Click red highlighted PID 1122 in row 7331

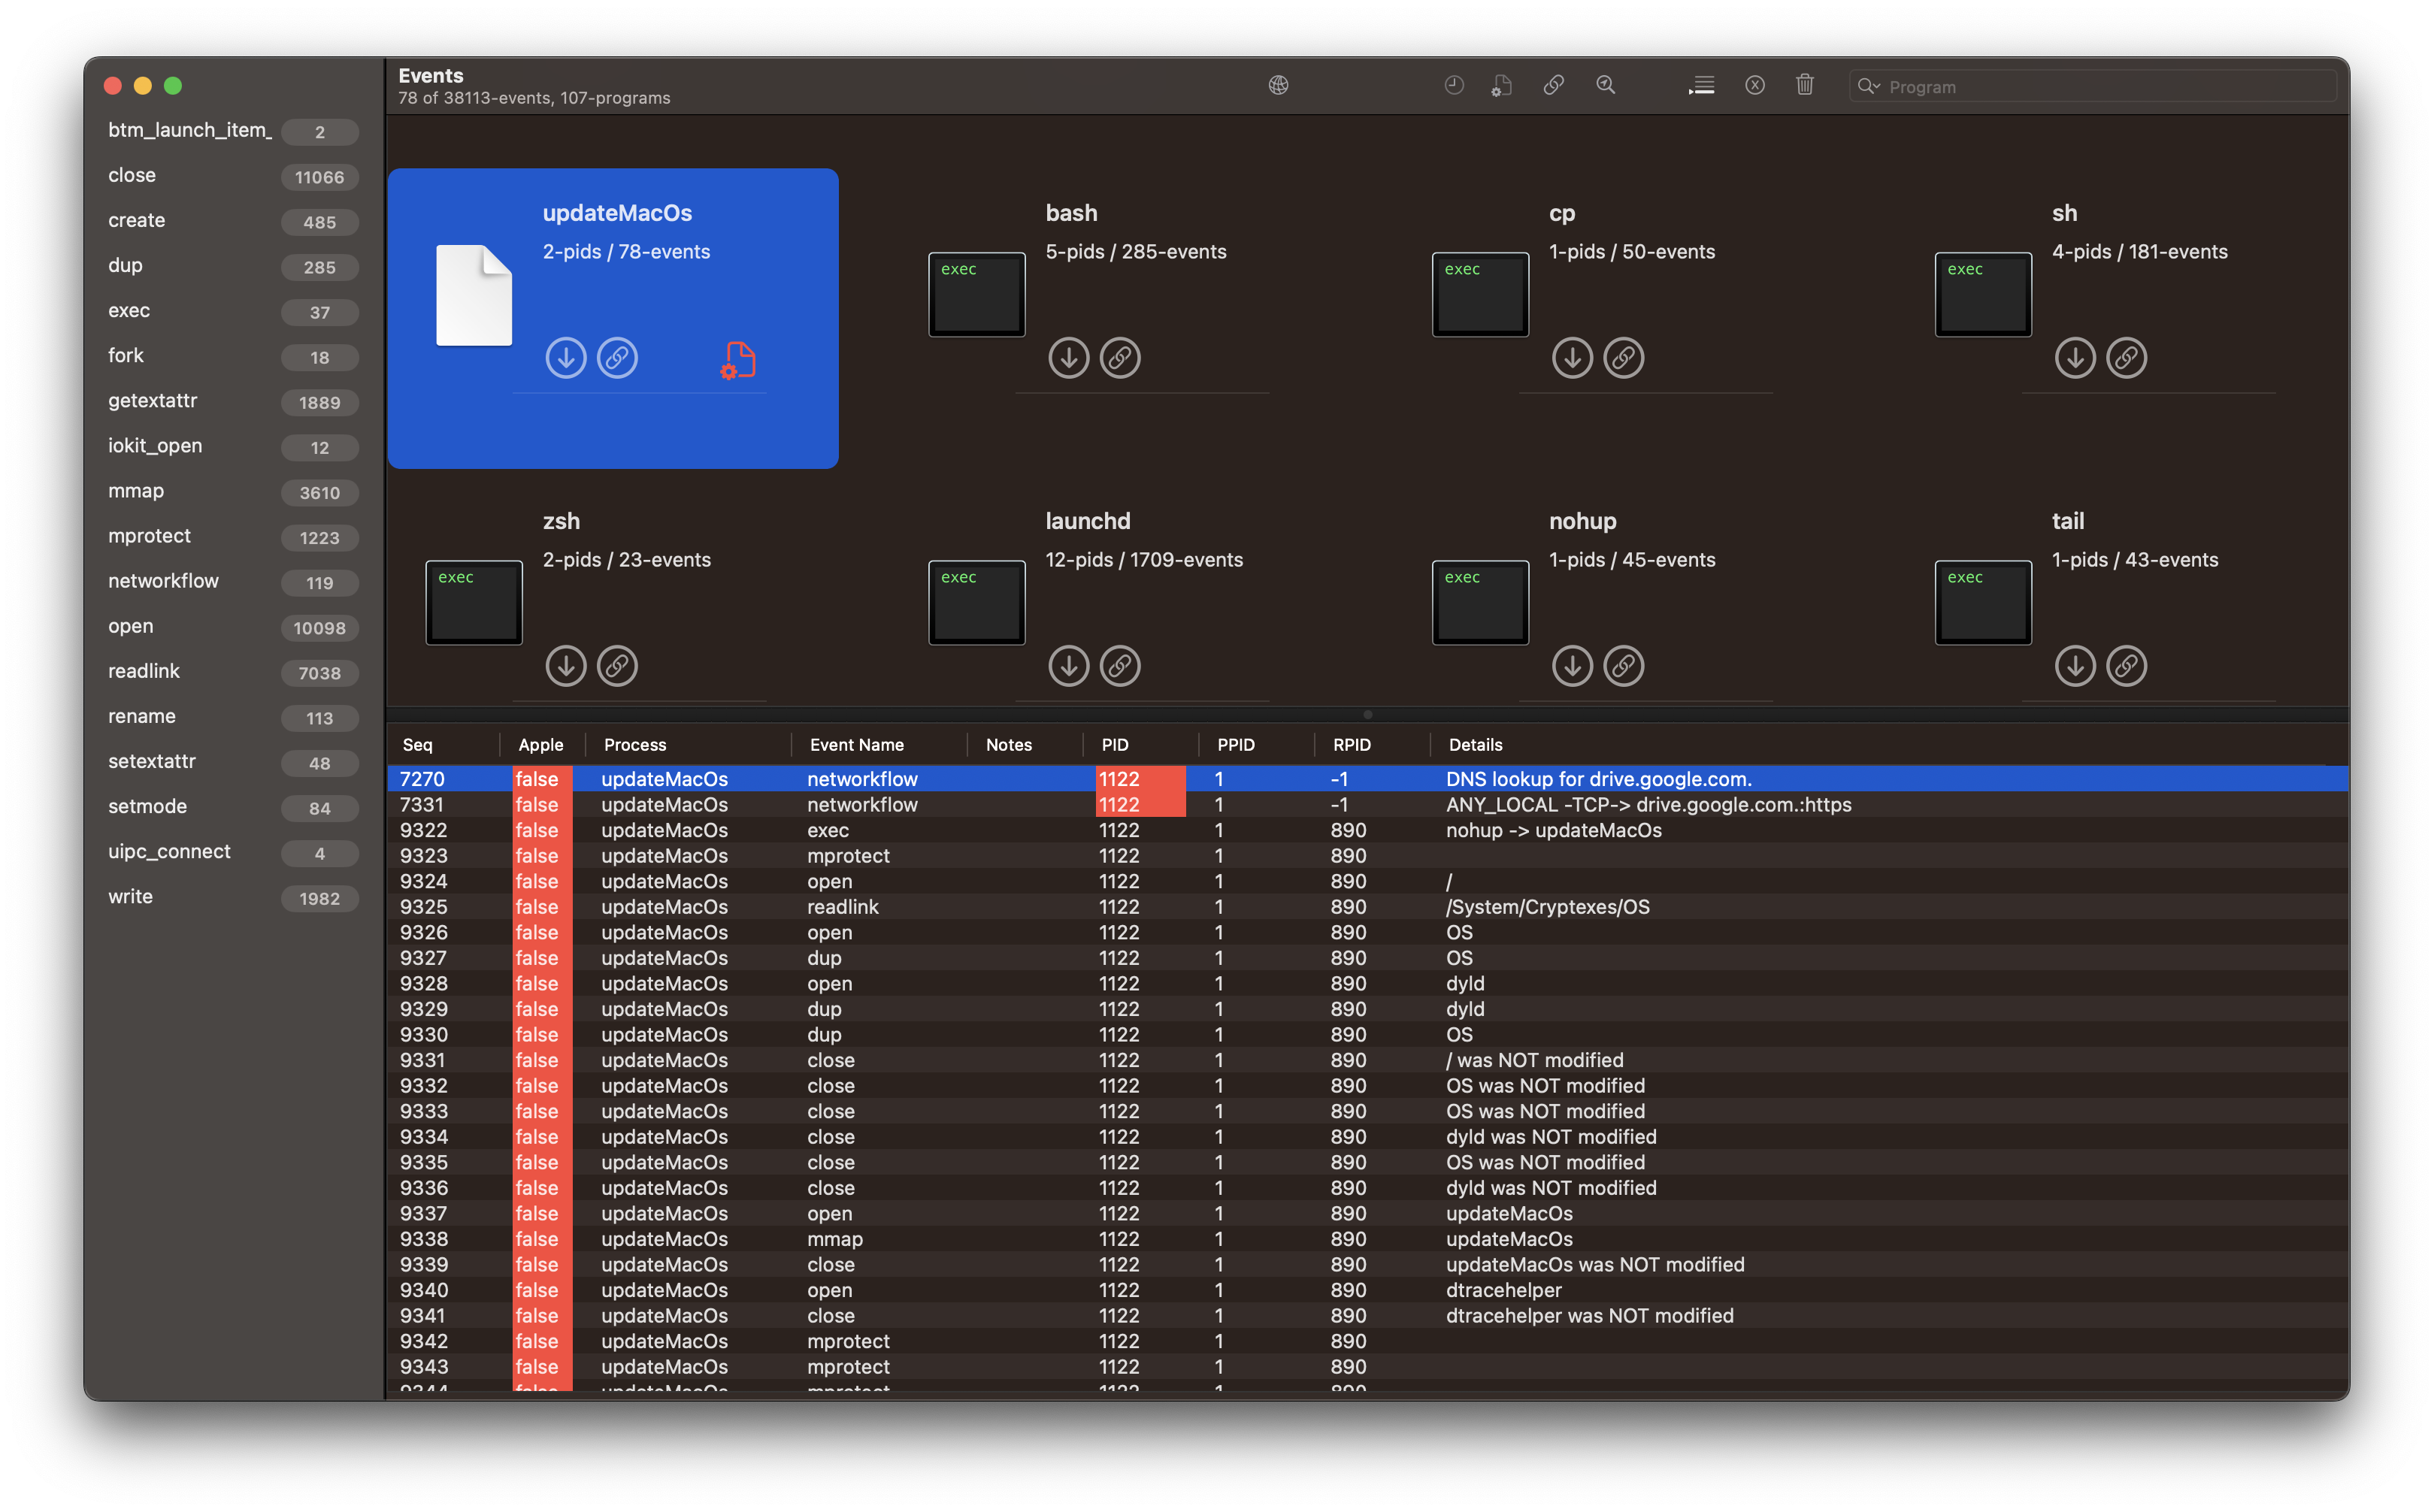(x=1140, y=805)
